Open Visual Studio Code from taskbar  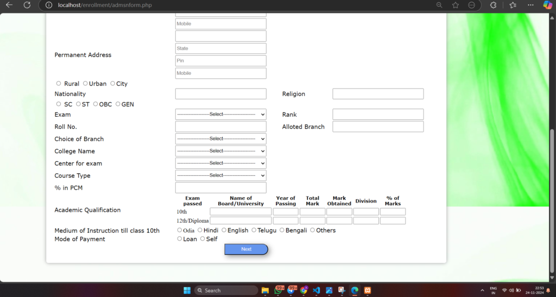[x=317, y=290]
